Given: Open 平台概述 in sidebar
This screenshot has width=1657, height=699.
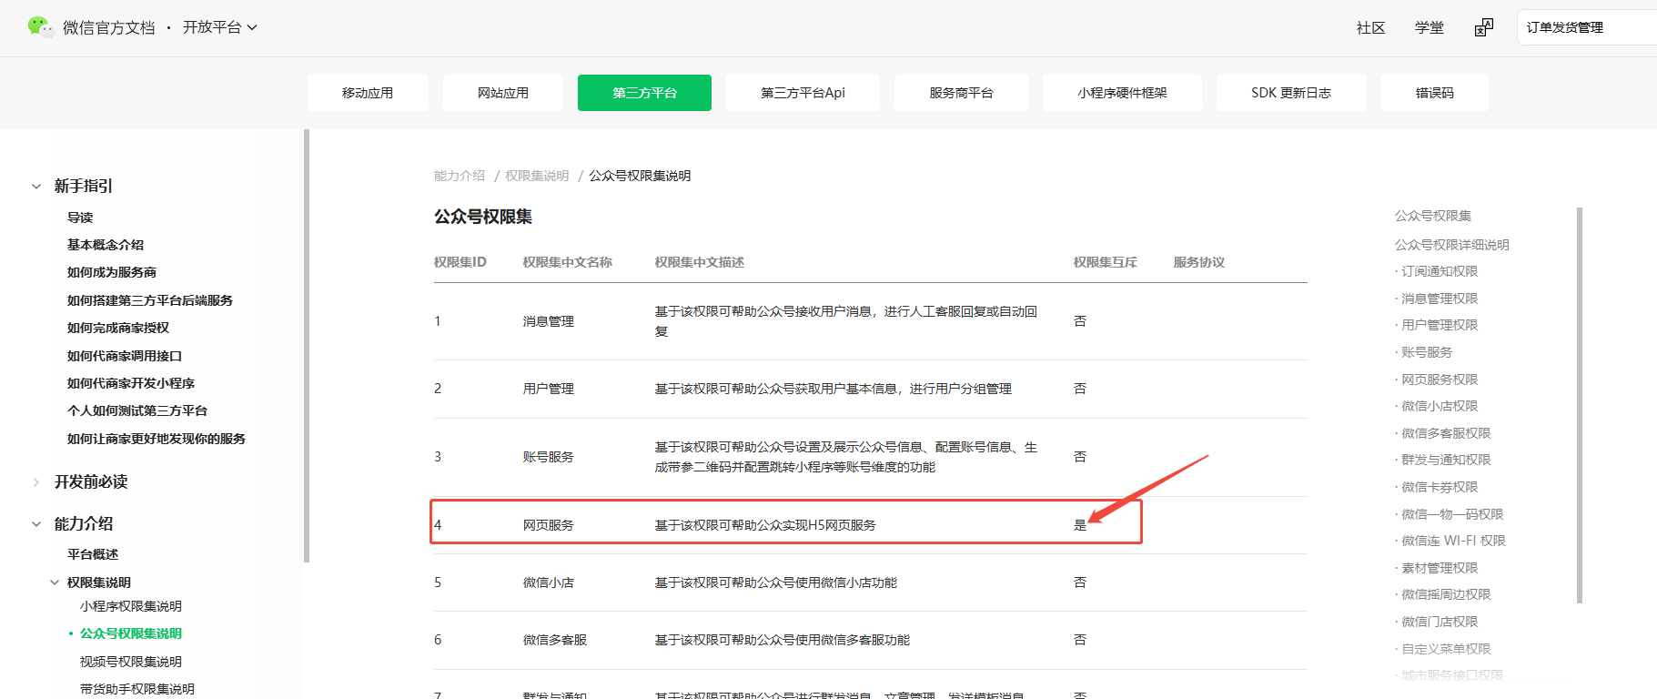Looking at the screenshot, I should [x=93, y=554].
